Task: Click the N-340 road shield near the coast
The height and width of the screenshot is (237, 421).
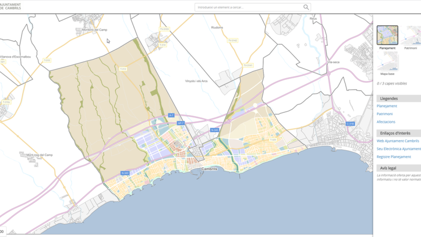Action: coord(125,172)
